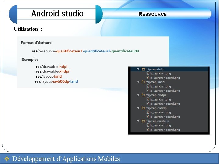Image resolution: width=219 pixels, height=164 pixels.
Task: Click ic_launcher.png file icon under mipmap-xxhdpi
Action: click(x=148, y=112)
